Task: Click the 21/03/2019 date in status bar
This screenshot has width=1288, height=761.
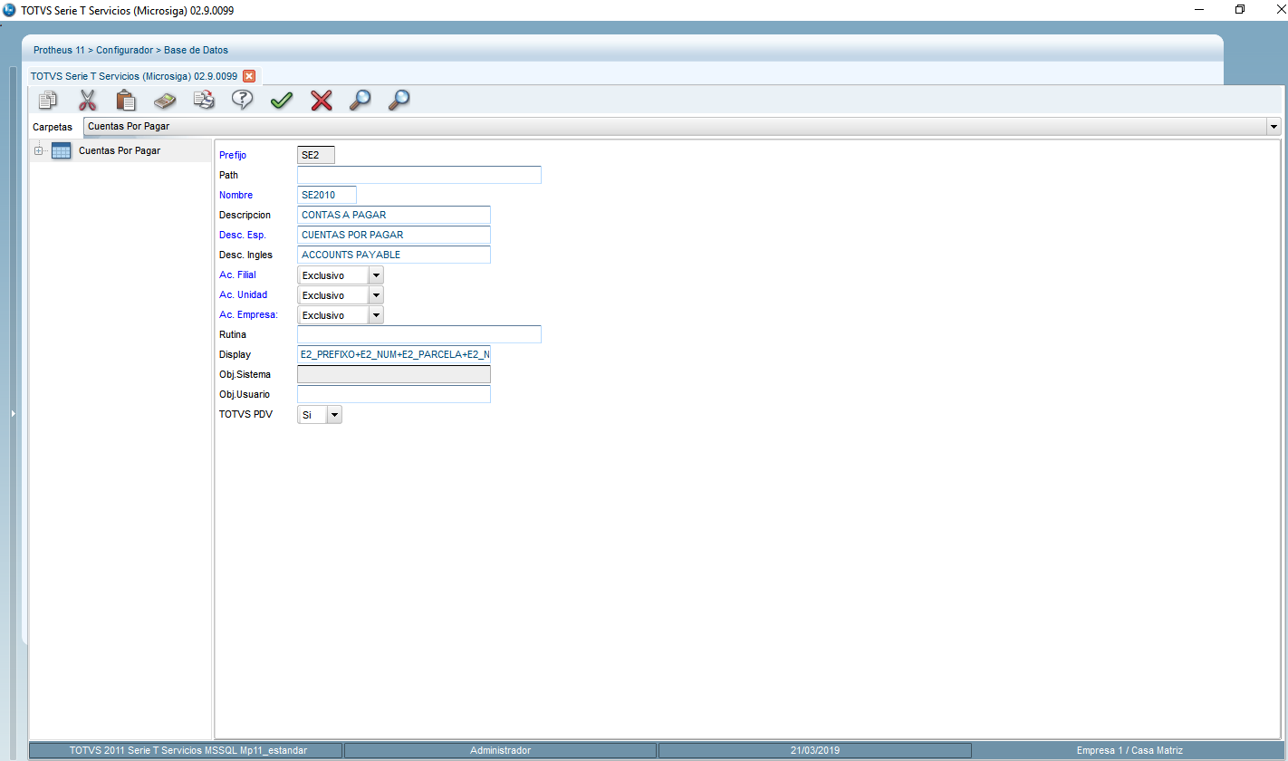Action: [x=815, y=750]
